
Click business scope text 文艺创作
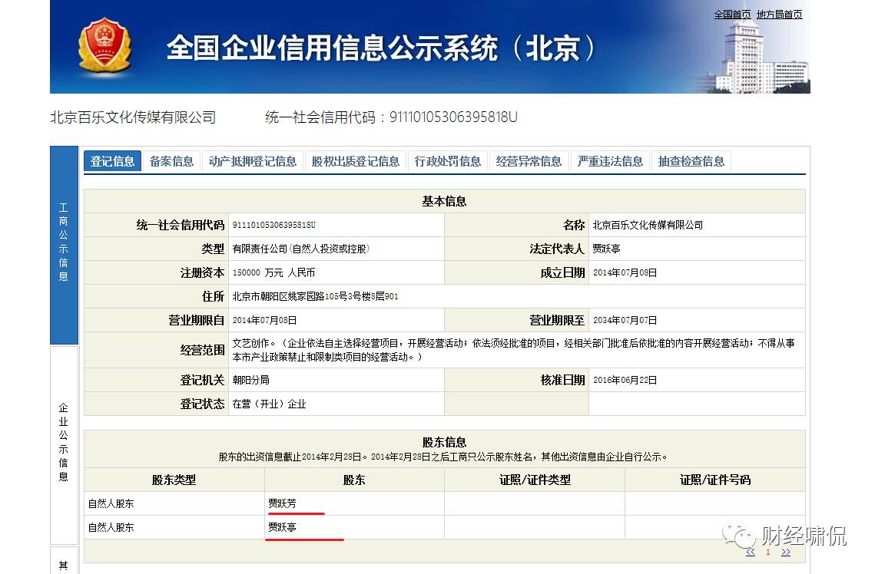coord(250,343)
